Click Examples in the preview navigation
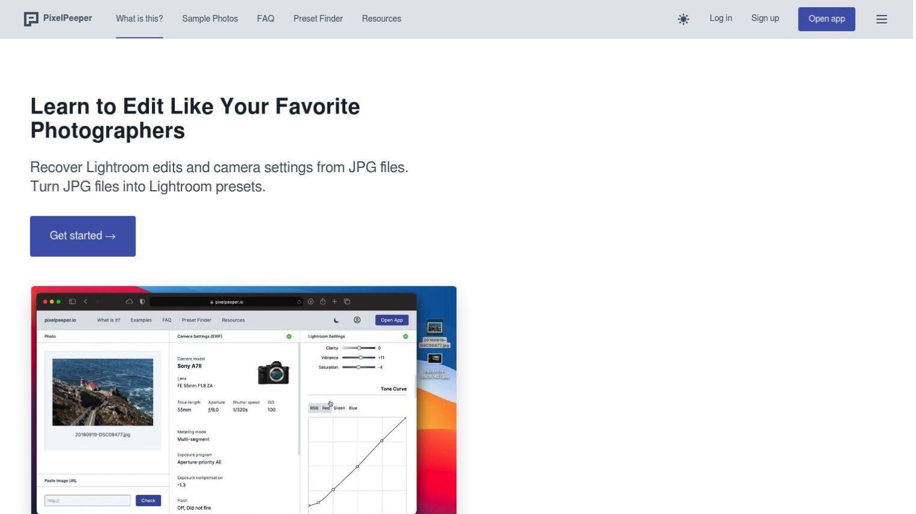916x514 pixels. click(141, 320)
